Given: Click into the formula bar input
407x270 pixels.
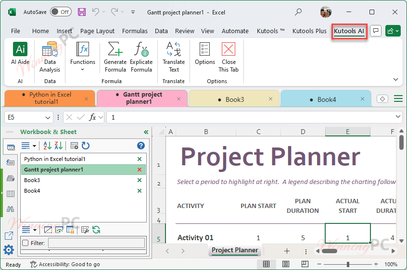Looking at the screenshot, I should [x=251, y=117].
